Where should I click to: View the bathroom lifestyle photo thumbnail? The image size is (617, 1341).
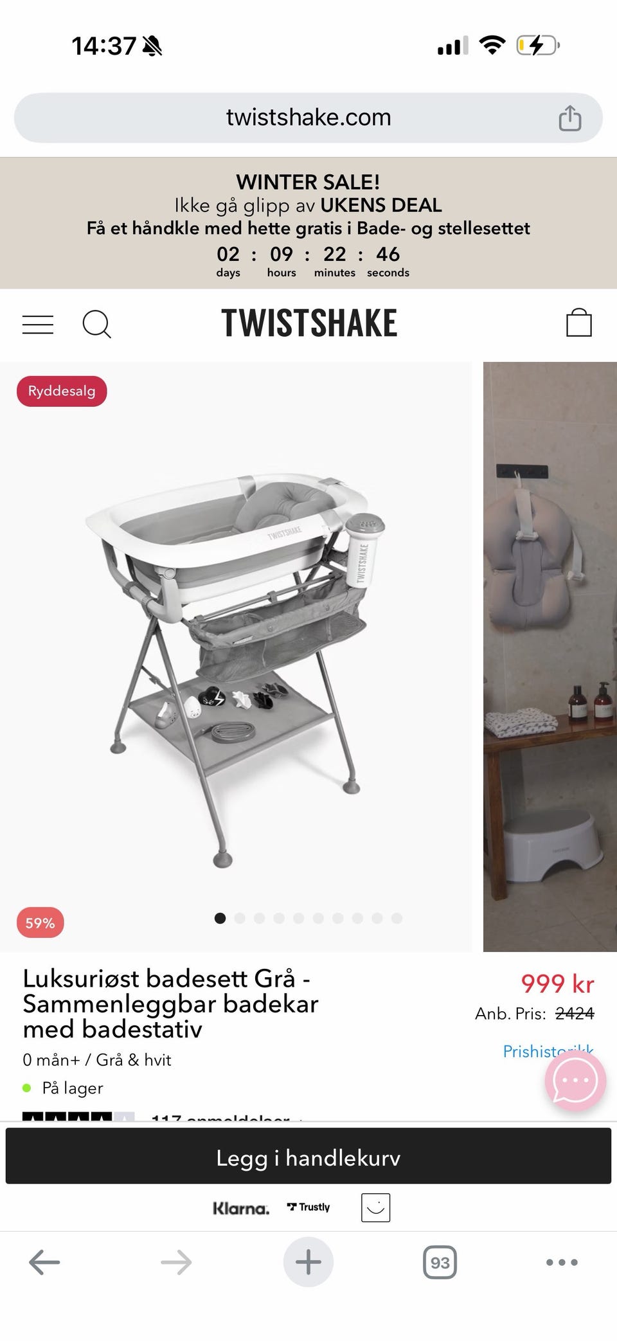pos(550,656)
